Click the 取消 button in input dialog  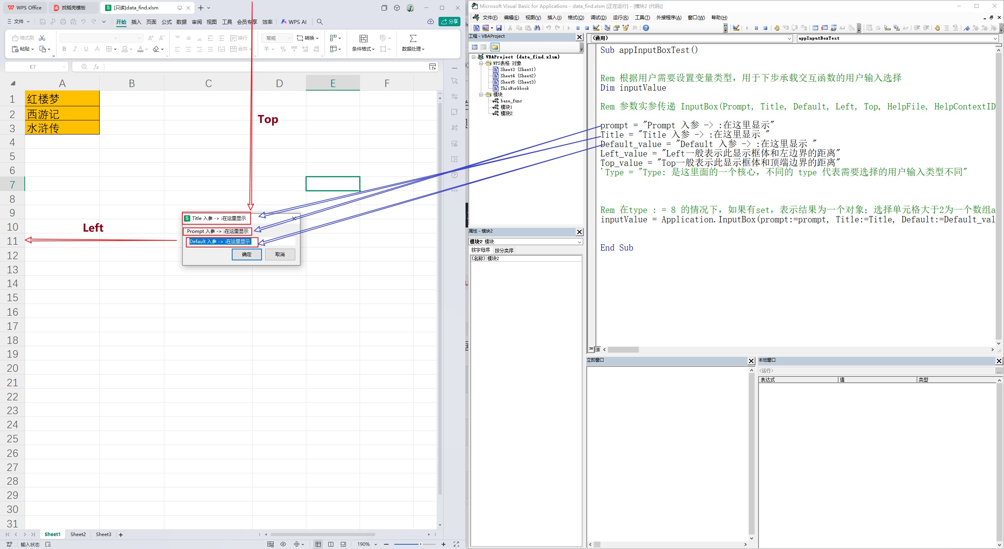(x=280, y=255)
